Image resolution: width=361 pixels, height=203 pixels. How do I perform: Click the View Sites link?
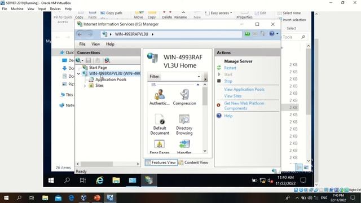pos(233,96)
